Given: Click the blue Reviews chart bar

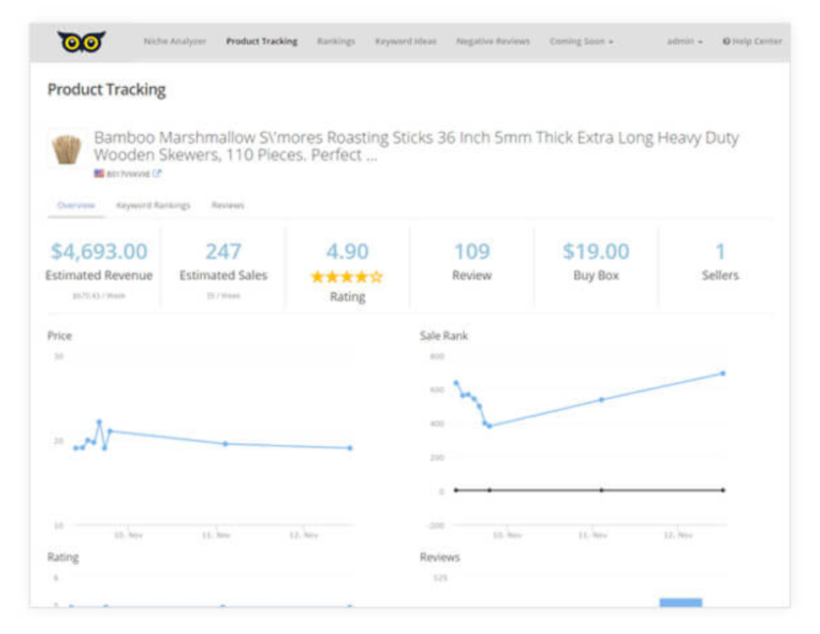Looking at the screenshot, I should coord(681,603).
